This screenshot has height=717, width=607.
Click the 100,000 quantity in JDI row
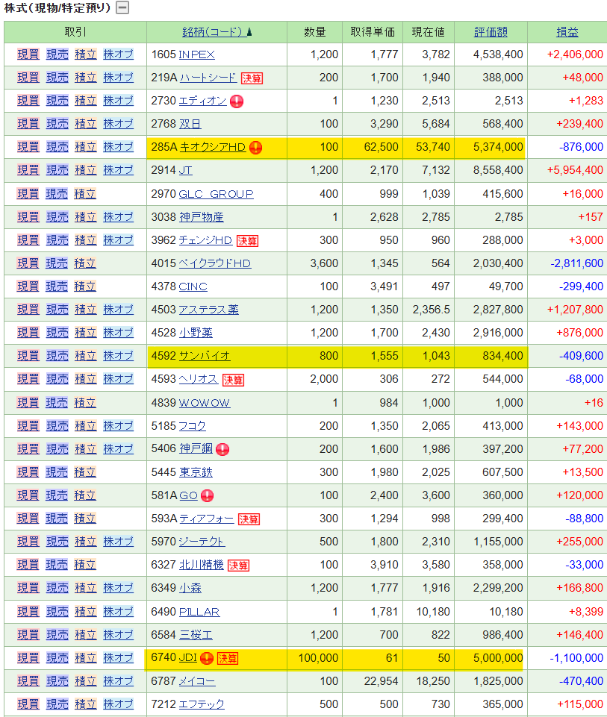pos(318,658)
